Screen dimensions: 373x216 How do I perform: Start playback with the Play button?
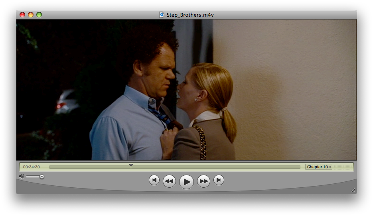(186, 182)
